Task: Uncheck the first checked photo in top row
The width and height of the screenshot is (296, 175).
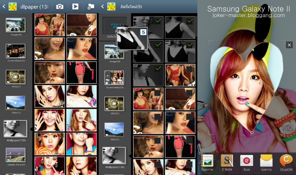Action: pyautogui.click(x=158, y=21)
